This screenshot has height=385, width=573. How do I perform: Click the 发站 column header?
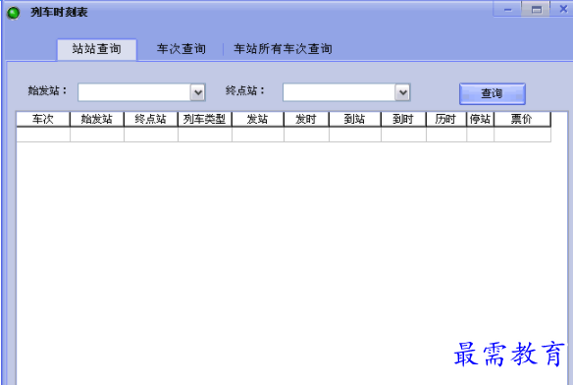258,119
